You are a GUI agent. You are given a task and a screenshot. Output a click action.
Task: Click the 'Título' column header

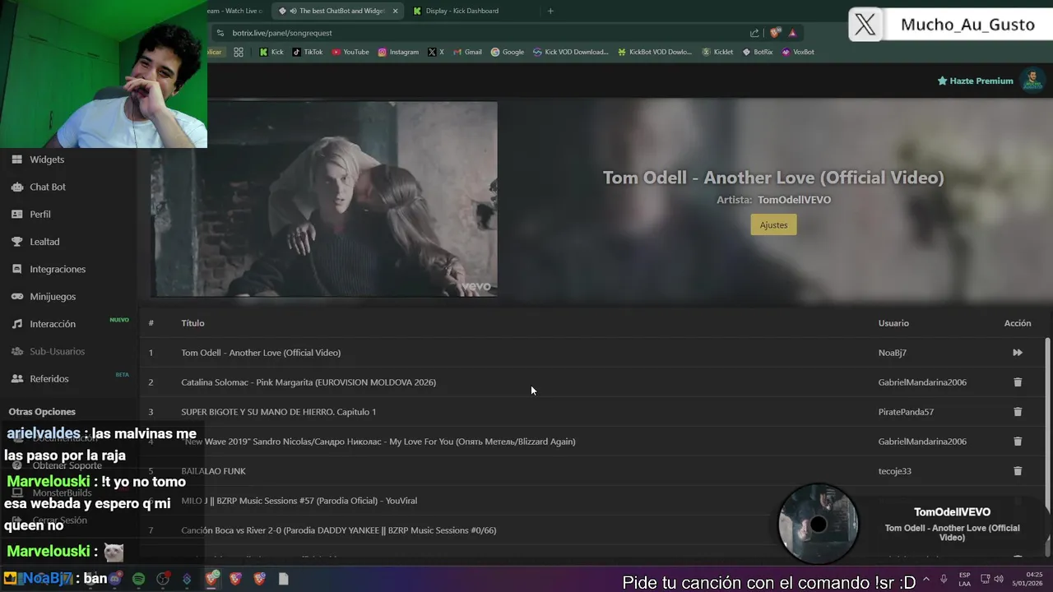pos(193,323)
